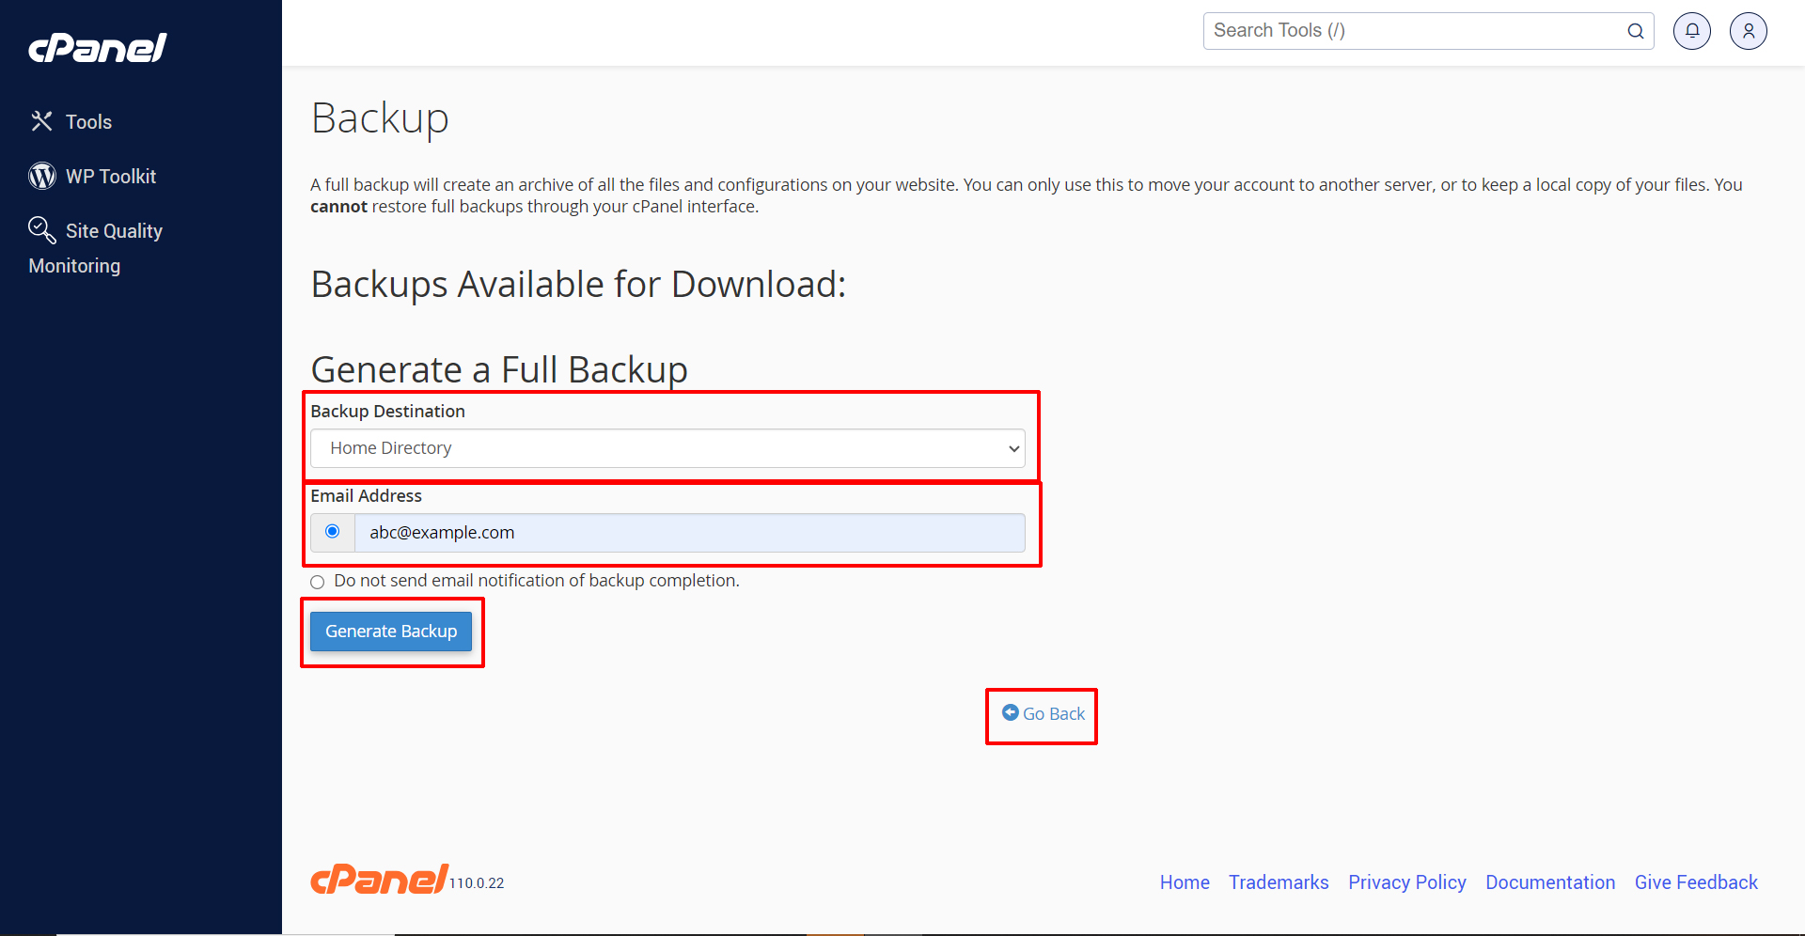Open WP Toolkit from sidebar

[x=110, y=177]
